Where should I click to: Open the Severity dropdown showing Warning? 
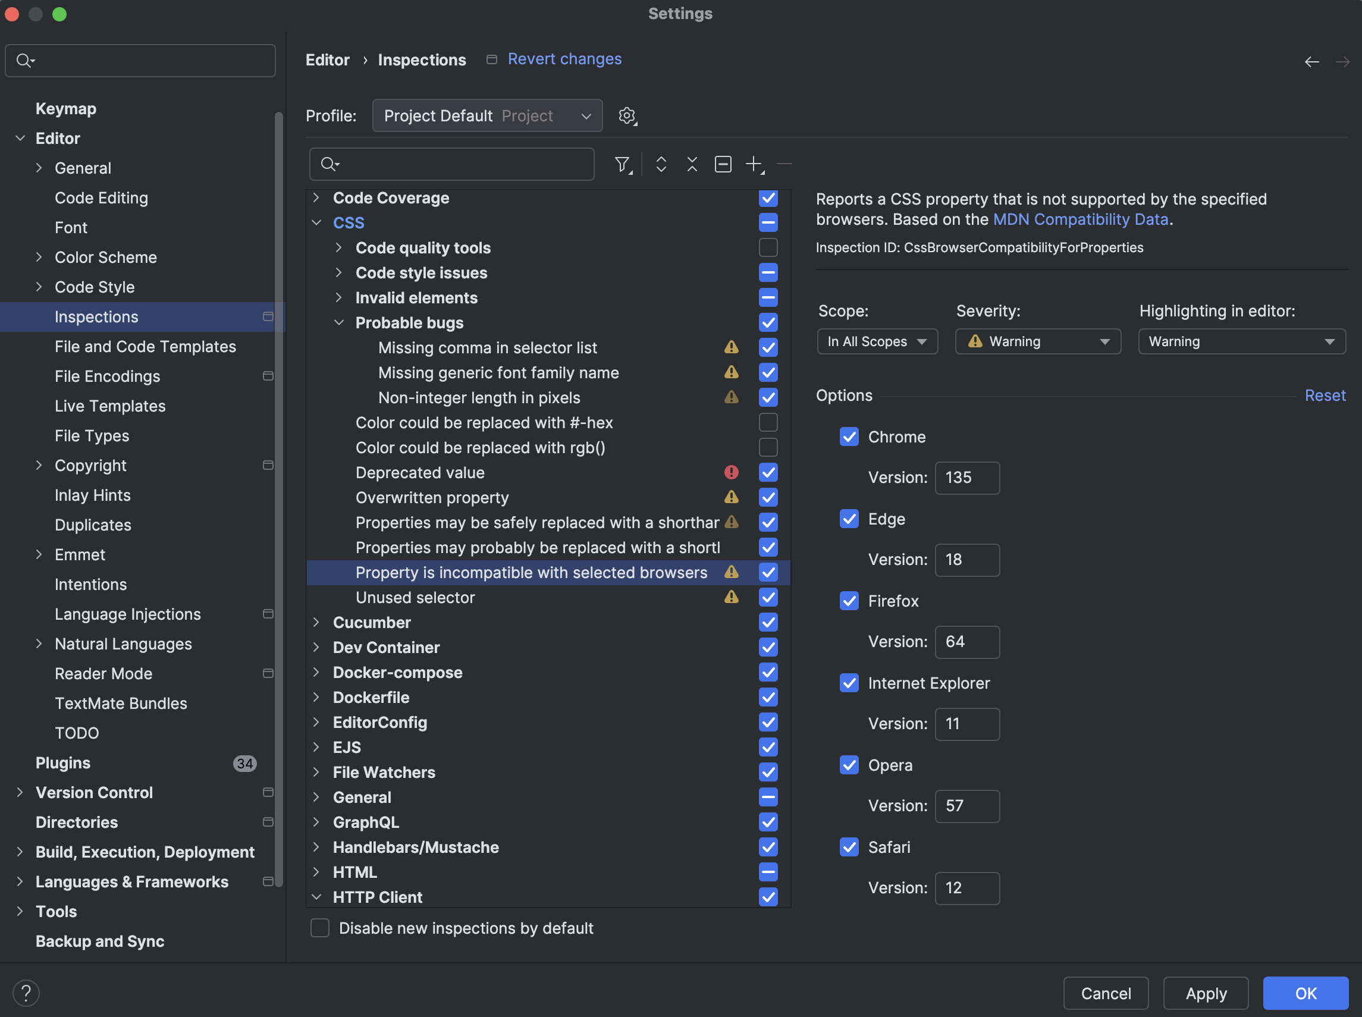pyautogui.click(x=1037, y=341)
